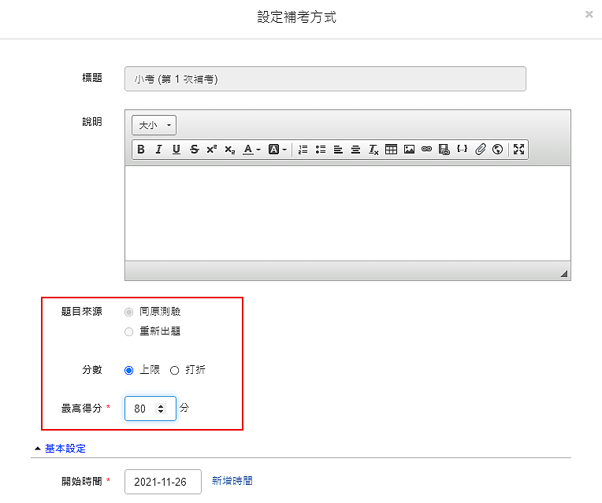The image size is (602, 503).
Task: Attach a file using the paperclip icon
Action: (481, 150)
